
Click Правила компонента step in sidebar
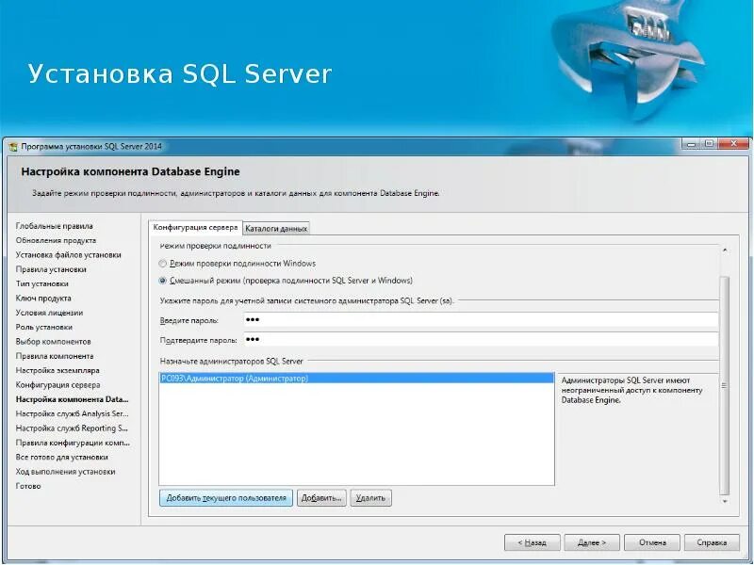(55, 356)
